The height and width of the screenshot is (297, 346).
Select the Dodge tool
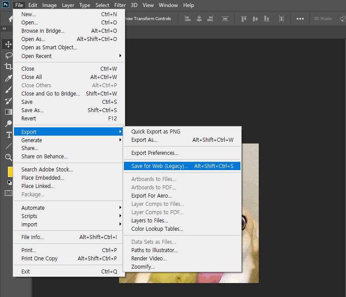click(8, 123)
